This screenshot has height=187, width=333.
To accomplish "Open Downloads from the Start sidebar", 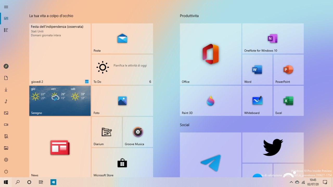I will 6,90.
